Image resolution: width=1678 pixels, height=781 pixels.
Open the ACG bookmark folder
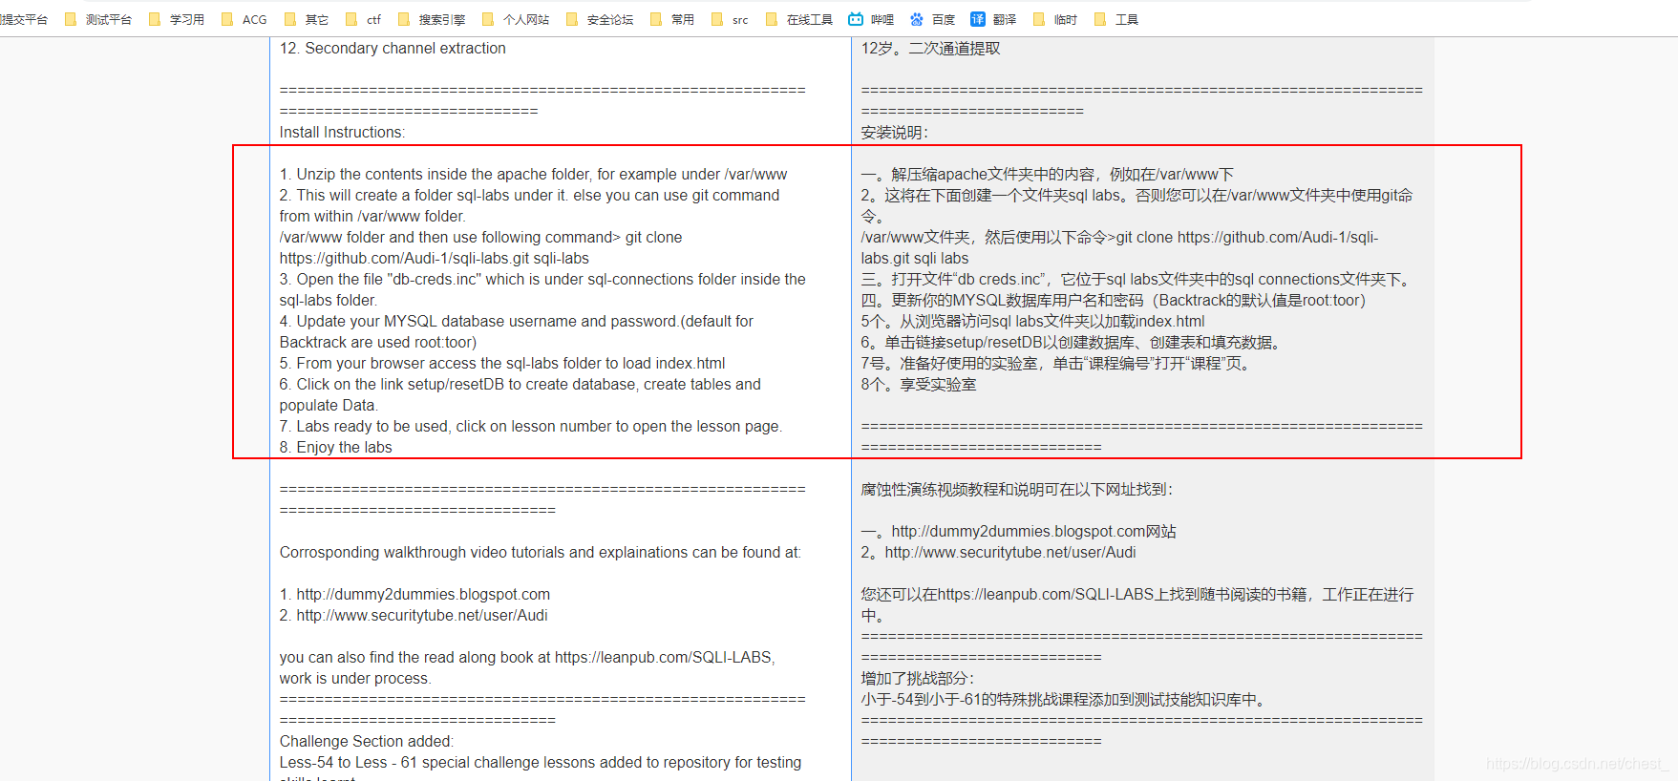click(x=244, y=19)
